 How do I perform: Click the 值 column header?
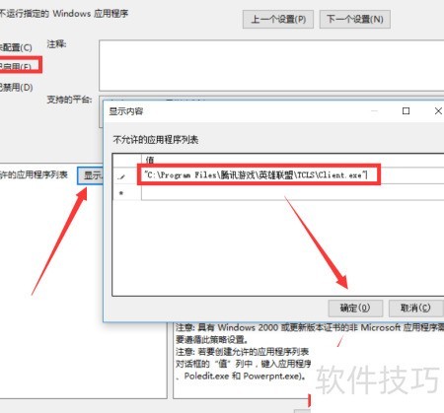pos(293,160)
